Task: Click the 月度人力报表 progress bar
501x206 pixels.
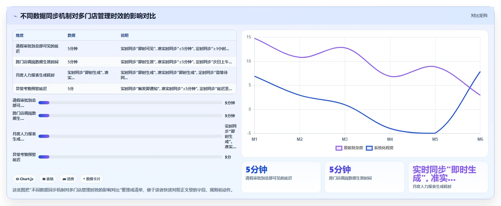Action: (x=130, y=136)
